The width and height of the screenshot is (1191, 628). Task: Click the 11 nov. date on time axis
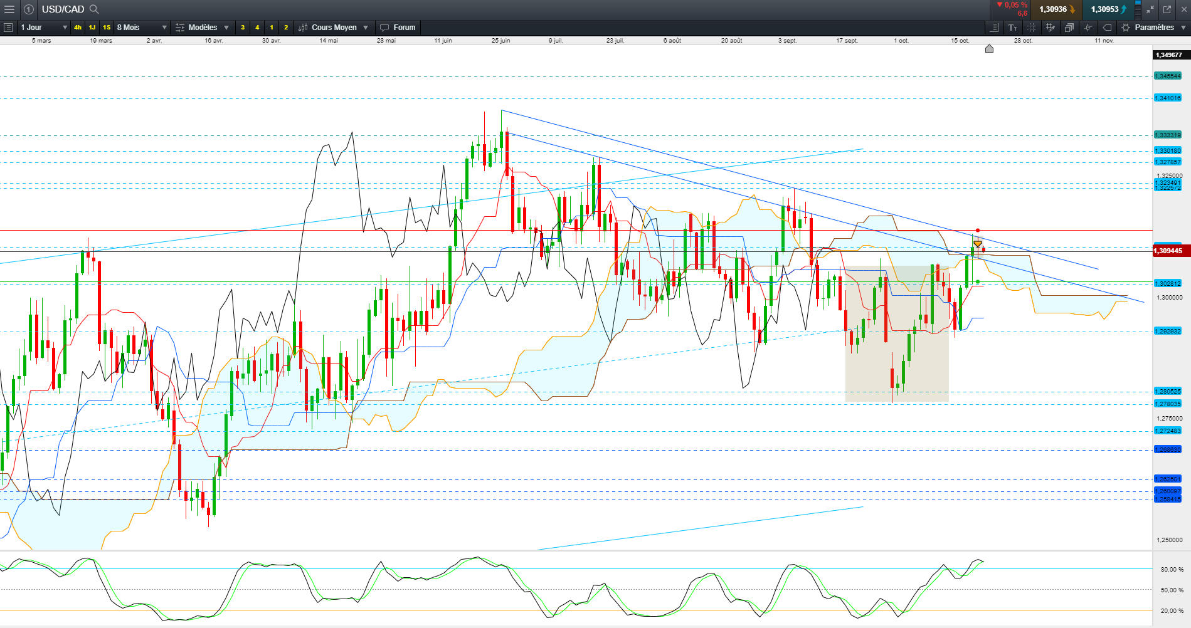pos(1104,41)
